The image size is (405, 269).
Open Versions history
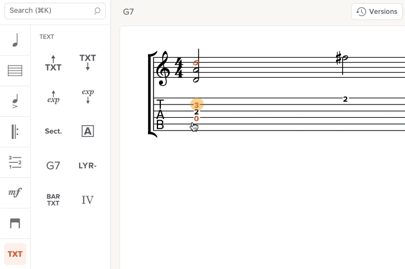click(x=377, y=12)
